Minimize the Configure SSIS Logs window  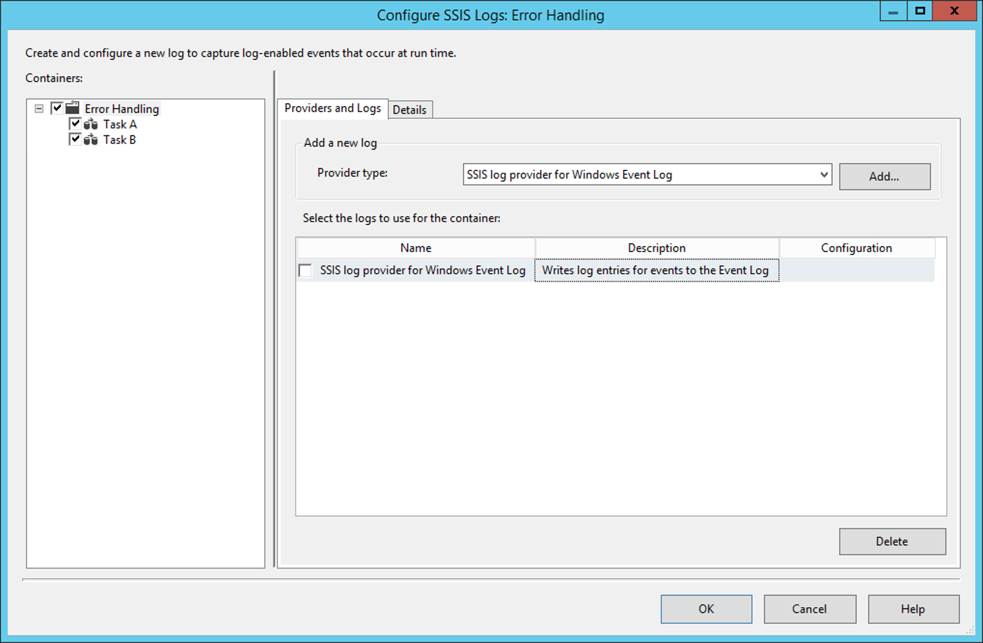[x=893, y=11]
